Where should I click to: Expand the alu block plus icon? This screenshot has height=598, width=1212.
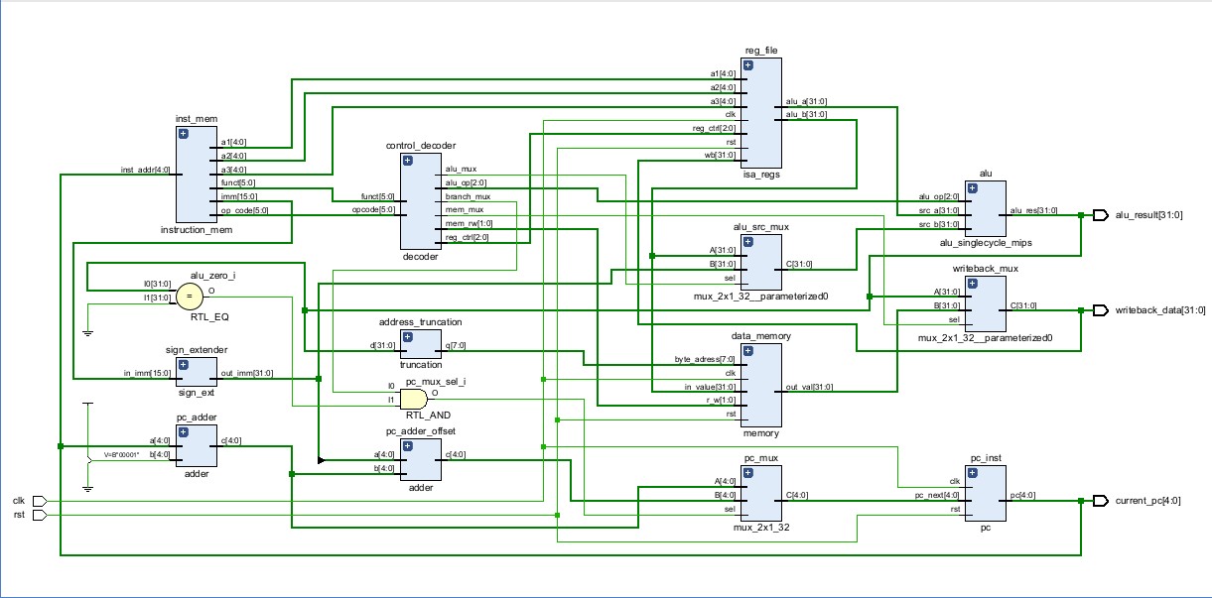(x=972, y=187)
